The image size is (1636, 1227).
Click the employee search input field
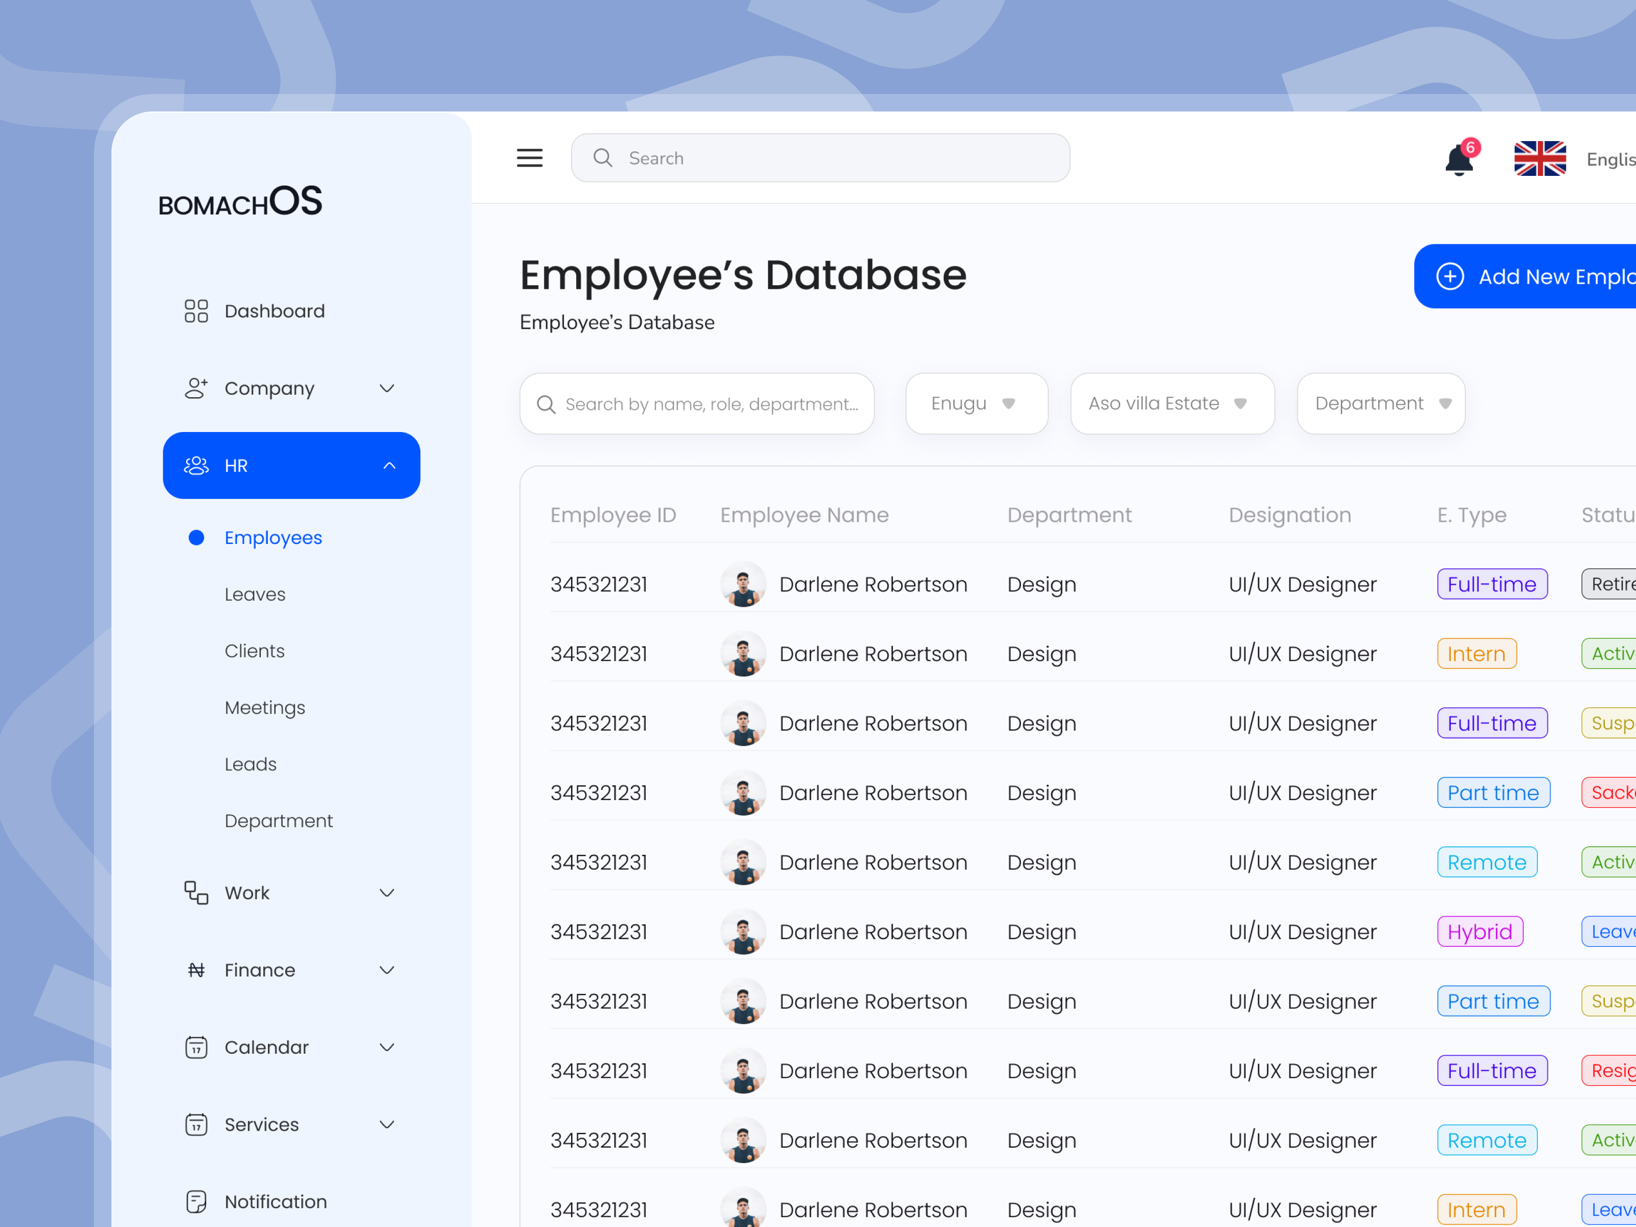[696, 403]
